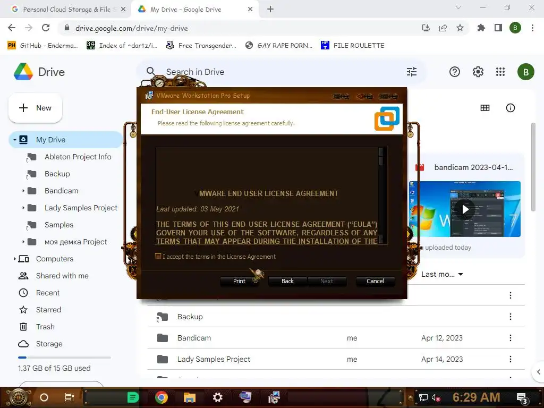Bookmark this page star

coord(460,28)
